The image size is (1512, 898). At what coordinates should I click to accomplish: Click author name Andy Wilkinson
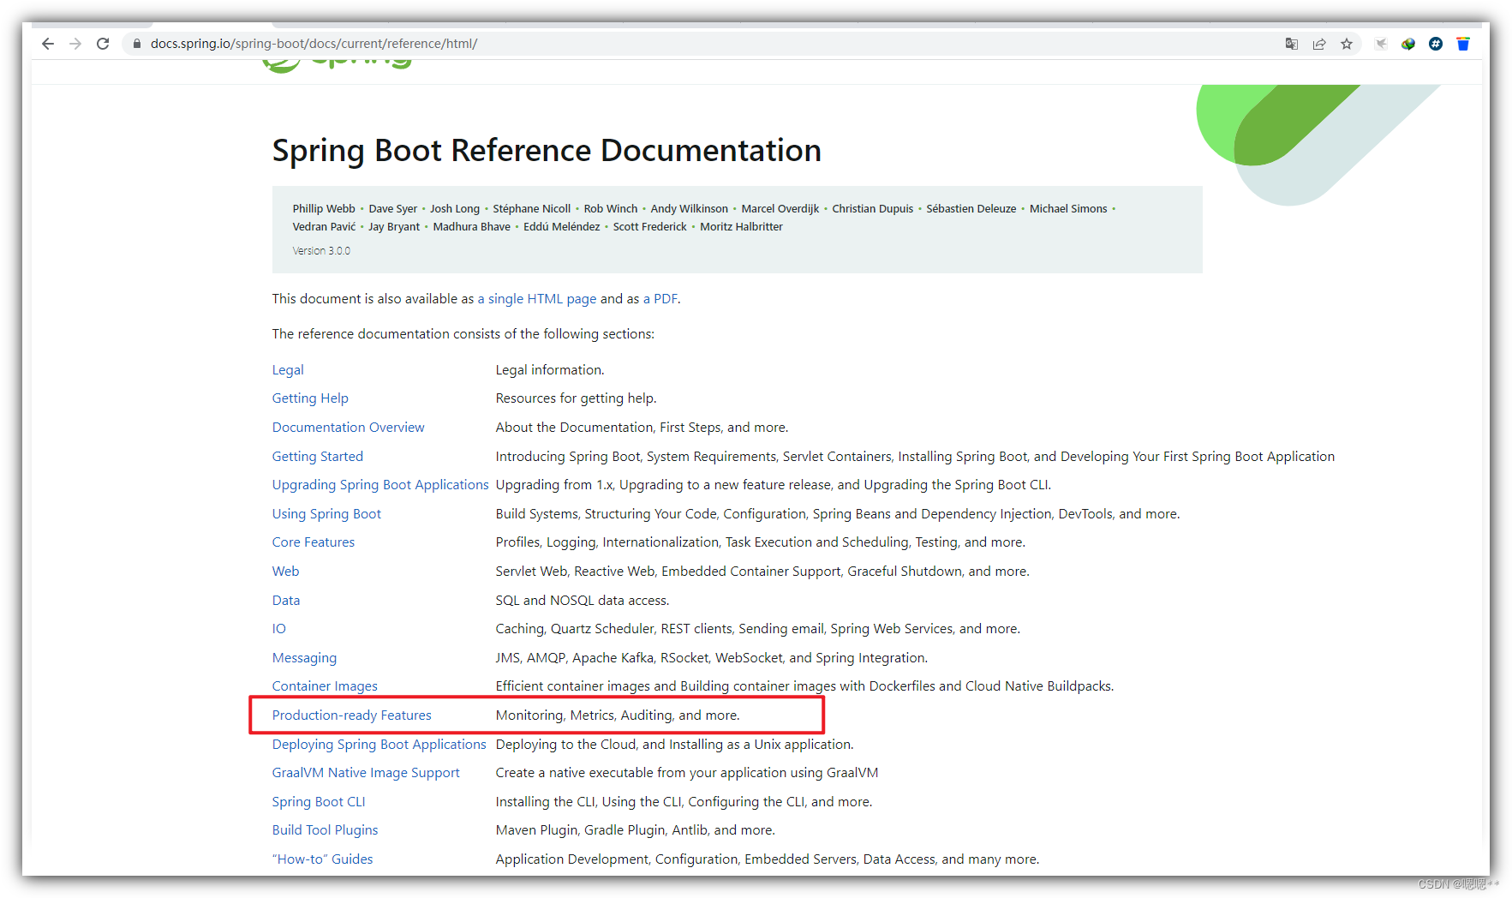tap(689, 208)
